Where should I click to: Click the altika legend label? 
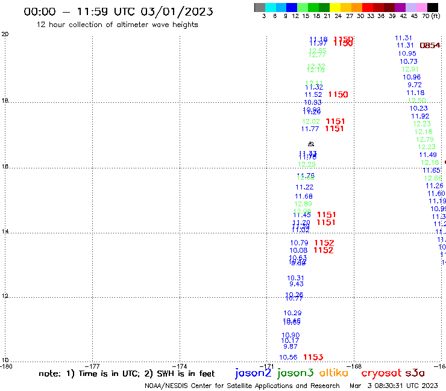tap(334, 372)
